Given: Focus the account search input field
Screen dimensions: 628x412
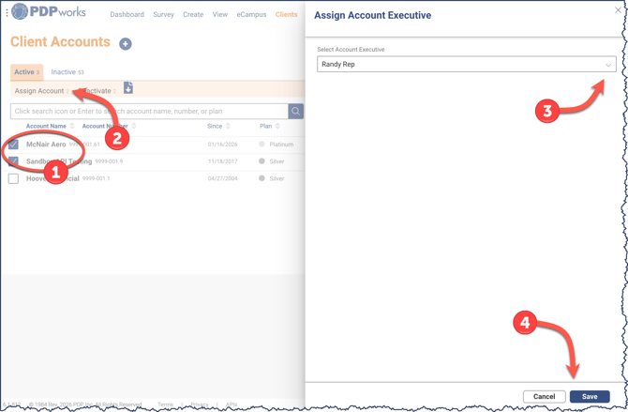Looking at the screenshot, I should click(x=149, y=111).
